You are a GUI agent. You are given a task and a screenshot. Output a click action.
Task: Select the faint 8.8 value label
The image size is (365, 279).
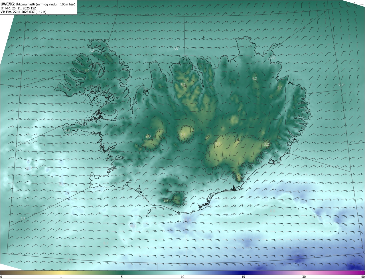point(273,211)
